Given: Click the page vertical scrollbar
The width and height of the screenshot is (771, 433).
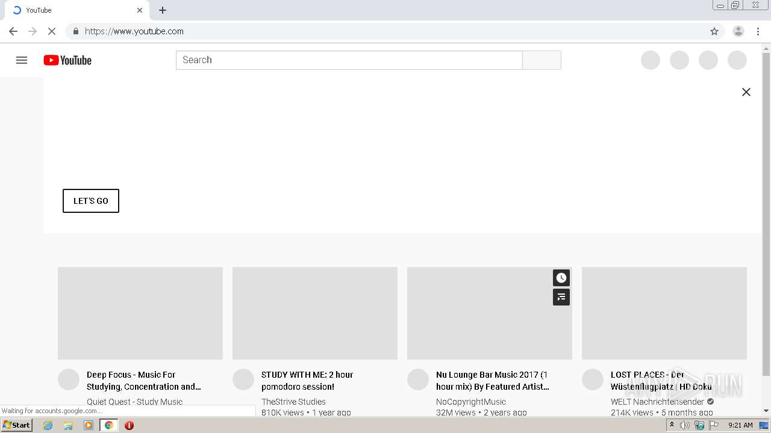Looking at the screenshot, I should (x=766, y=213).
